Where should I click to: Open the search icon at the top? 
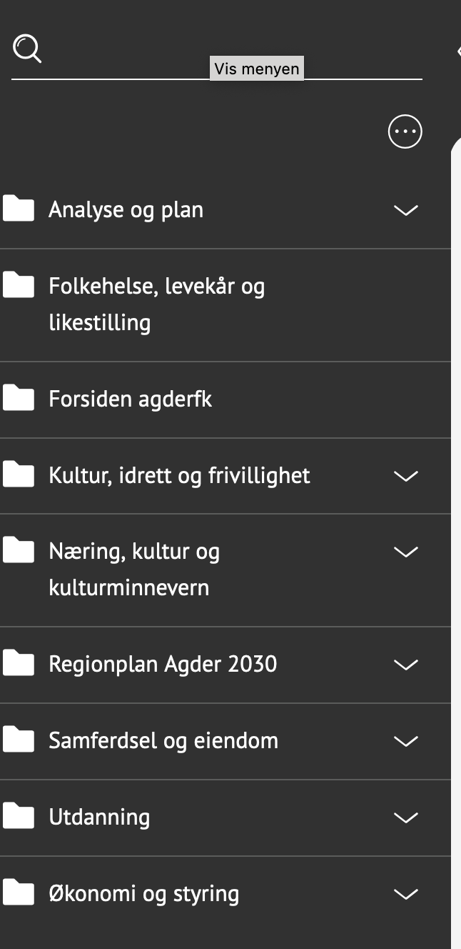[27, 49]
